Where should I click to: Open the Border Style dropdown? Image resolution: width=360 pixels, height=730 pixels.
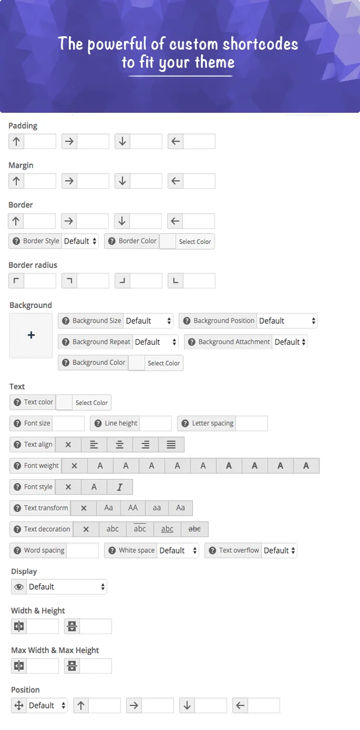(x=80, y=241)
